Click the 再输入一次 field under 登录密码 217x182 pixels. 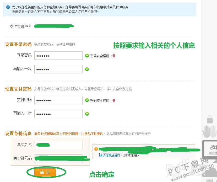(58, 69)
